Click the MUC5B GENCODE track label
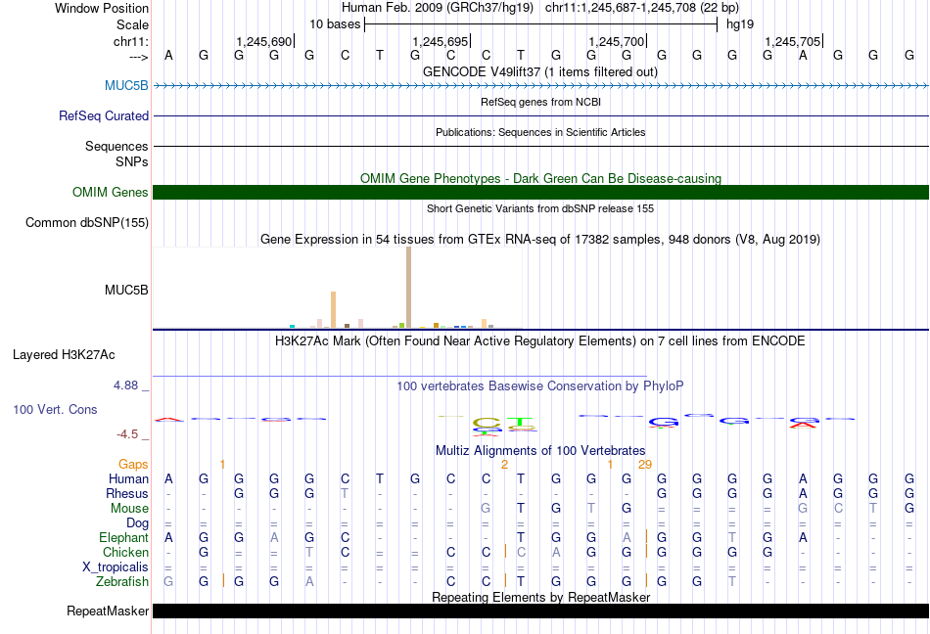 tap(126, 85)
